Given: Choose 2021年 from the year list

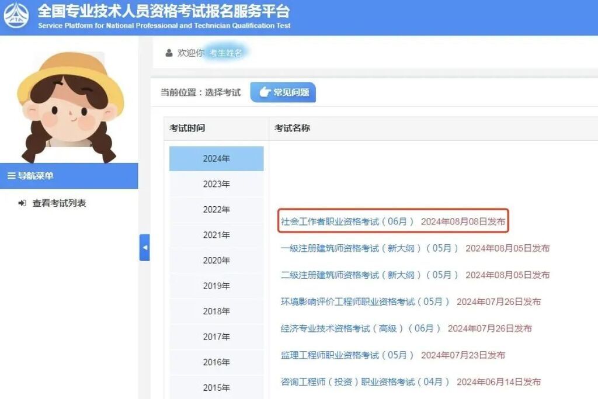Looking at the screenshot, I should pos(216,235).
